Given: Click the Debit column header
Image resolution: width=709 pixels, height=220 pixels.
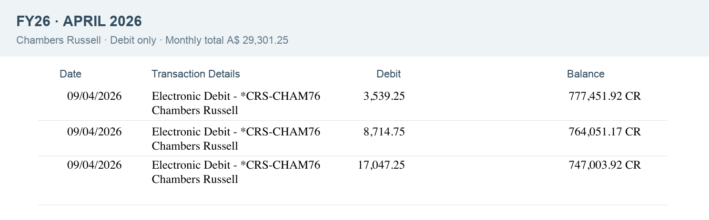Looking at the screenshot, I should 388,74.
